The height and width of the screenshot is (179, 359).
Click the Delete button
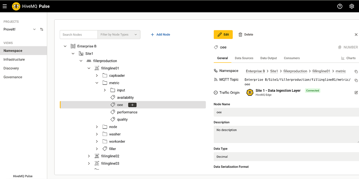click(x=246, y=34)
